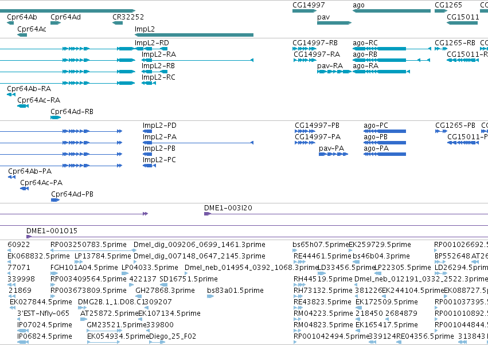Open the AT25872.5prime EST label
The image size is (488, 345).
109,313
